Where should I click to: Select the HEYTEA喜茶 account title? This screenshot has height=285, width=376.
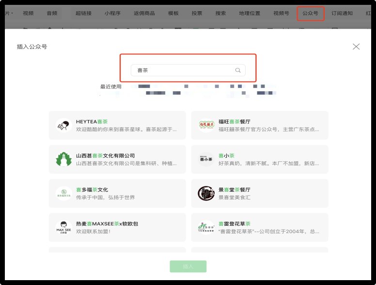(92, 121)
